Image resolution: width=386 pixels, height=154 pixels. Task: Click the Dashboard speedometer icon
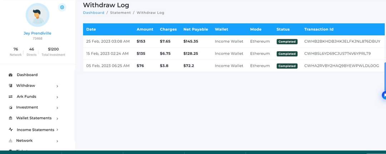(x=10, y=75)
